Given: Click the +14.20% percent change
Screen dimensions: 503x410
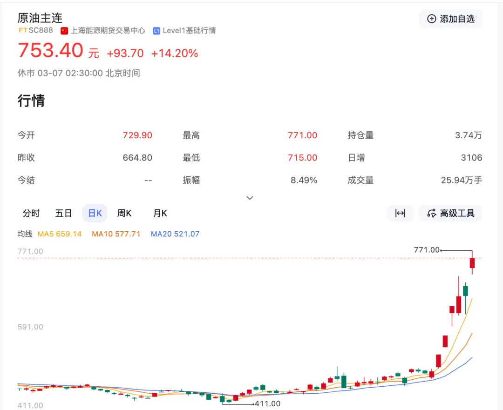Looking at the screenshot, I should (175, 53).
